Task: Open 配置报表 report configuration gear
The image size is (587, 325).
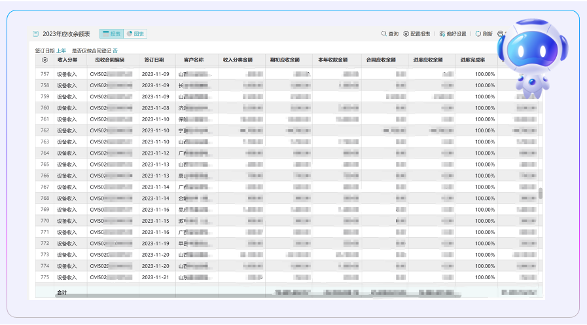Action: point(406,33)
